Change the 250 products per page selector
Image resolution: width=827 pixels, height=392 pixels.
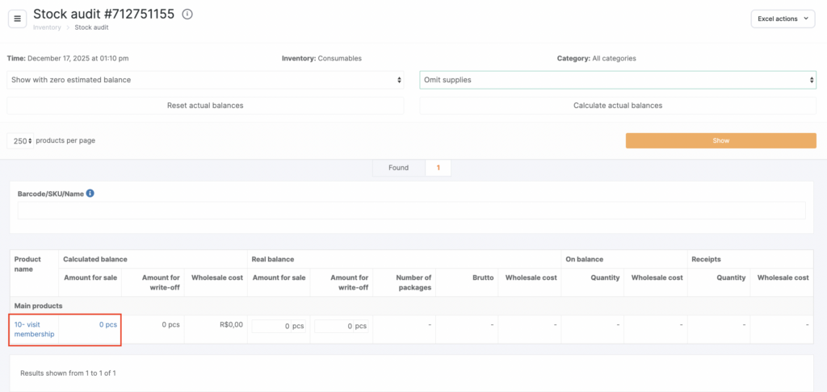(x=21, y=140)
